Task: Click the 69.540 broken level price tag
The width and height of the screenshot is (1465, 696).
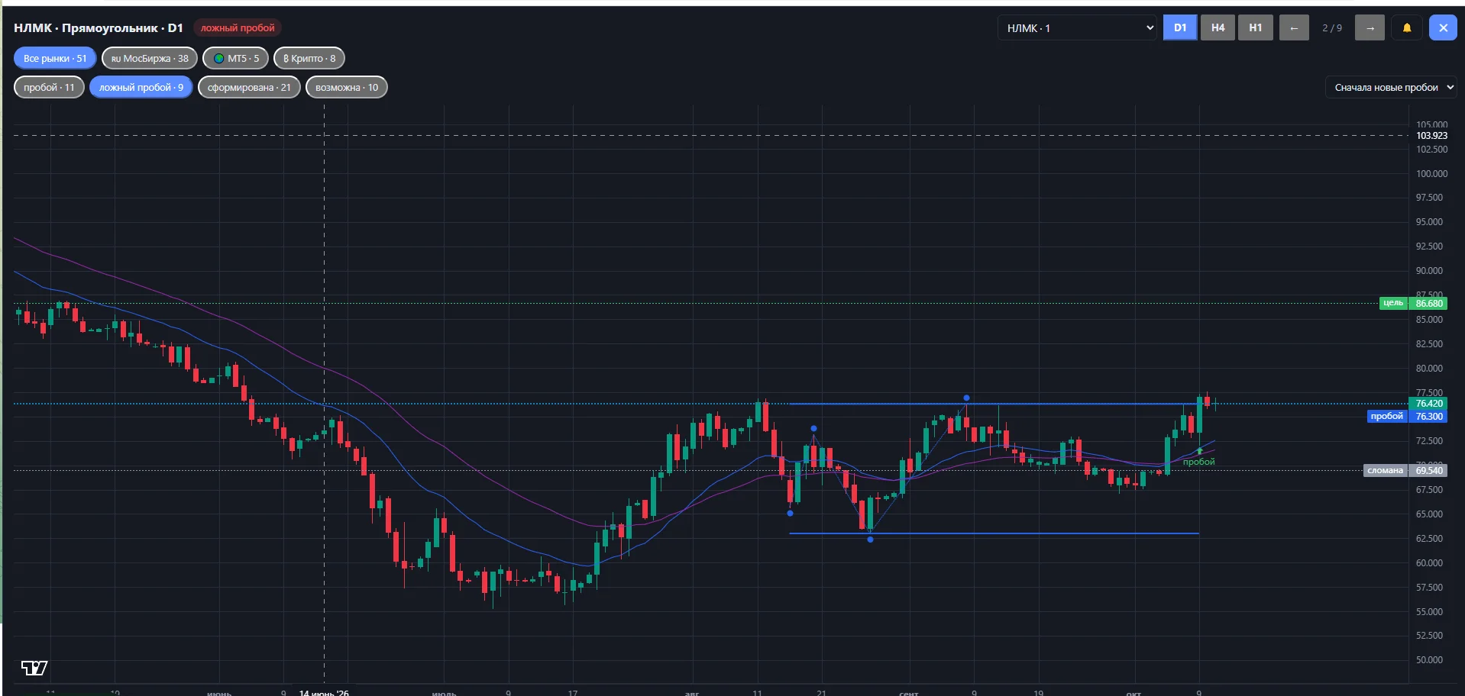Action: pos(1428,470)
